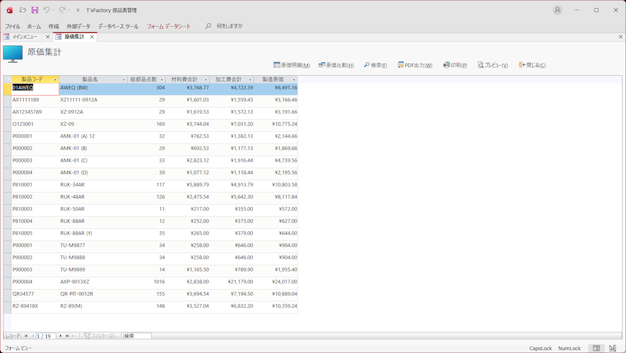This screenshot has width=626, height=353.
Task: Click the user account icon
Action: 557,10
